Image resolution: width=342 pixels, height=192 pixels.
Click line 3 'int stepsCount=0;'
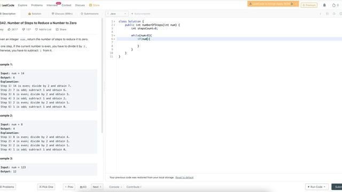[x=144, y=28]
